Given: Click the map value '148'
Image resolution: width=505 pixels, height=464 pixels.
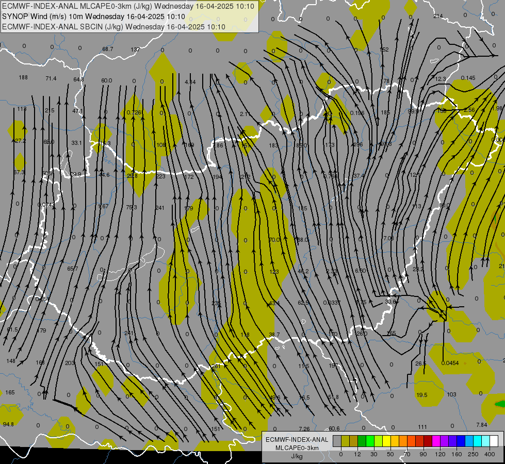Looking at the screenshot, I should pyautogui.click(x=11, y=361).
